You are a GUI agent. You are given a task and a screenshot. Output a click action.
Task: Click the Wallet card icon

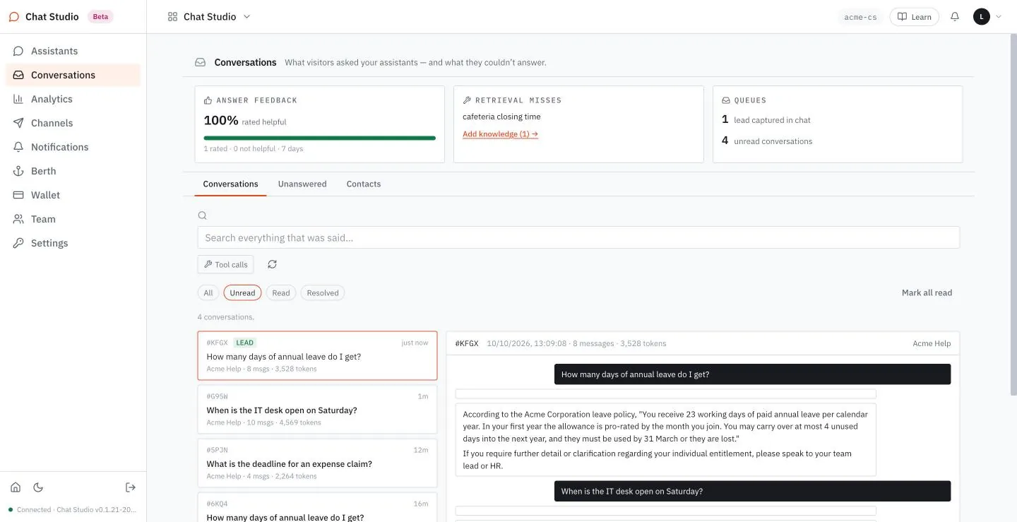[18, 195]
